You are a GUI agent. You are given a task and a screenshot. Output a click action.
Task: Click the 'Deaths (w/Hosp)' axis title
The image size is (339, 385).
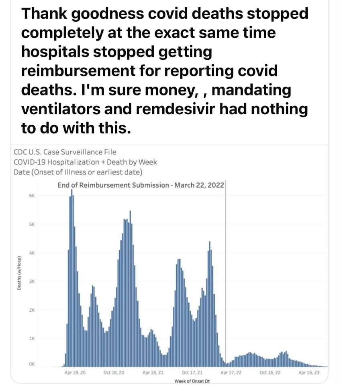pos(19,273)
